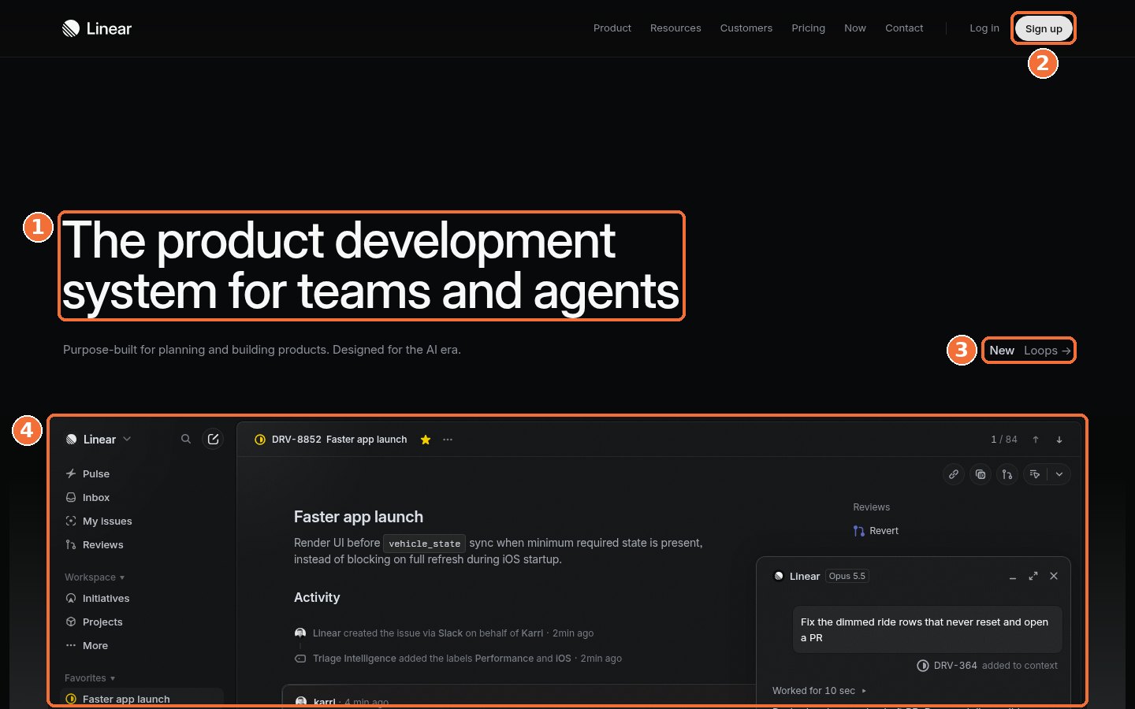
Task: Collapse the Workspace sidebar section
Action: pyautogui.click(x=95, y=577)
